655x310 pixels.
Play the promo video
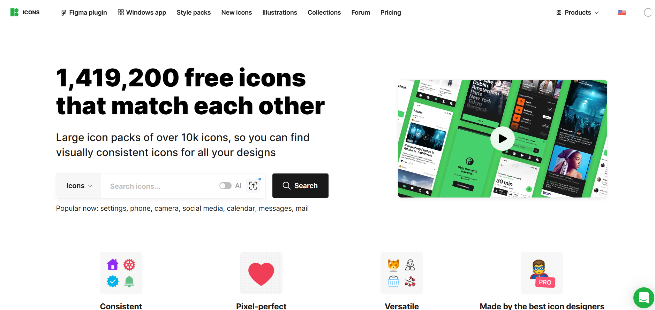coord(502,139)
